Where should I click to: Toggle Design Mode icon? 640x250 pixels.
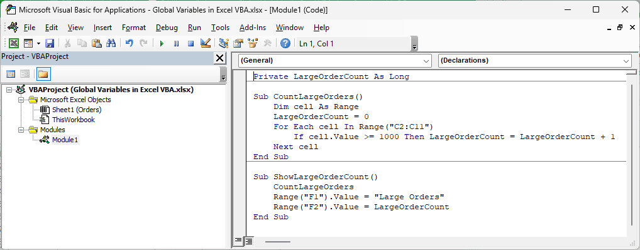[x=206, y=43]
